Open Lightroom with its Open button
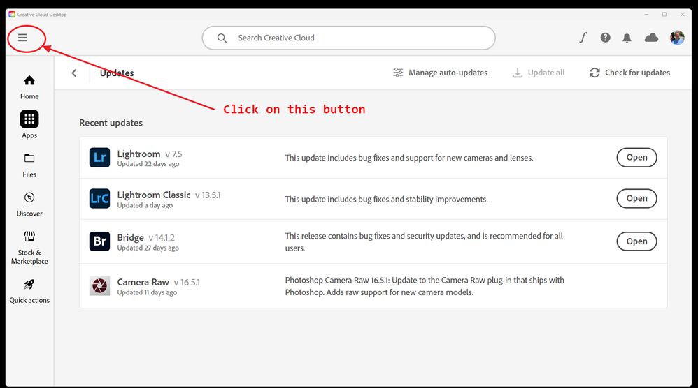The height and width of the screenshot is (388, 698). [x=636, y=158]
